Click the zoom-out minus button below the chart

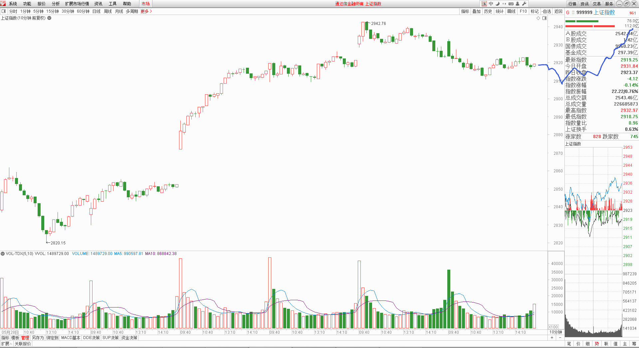tap(560, 338)
